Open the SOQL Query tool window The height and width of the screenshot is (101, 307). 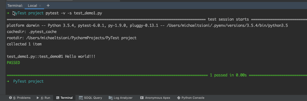[x=91, y=98]
